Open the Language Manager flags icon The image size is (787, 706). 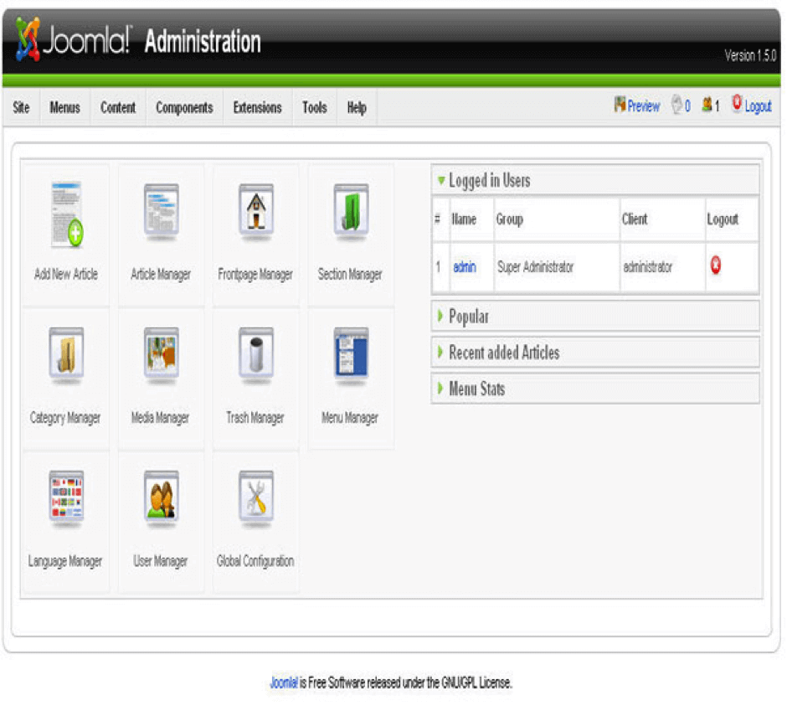tap(66, 497)
